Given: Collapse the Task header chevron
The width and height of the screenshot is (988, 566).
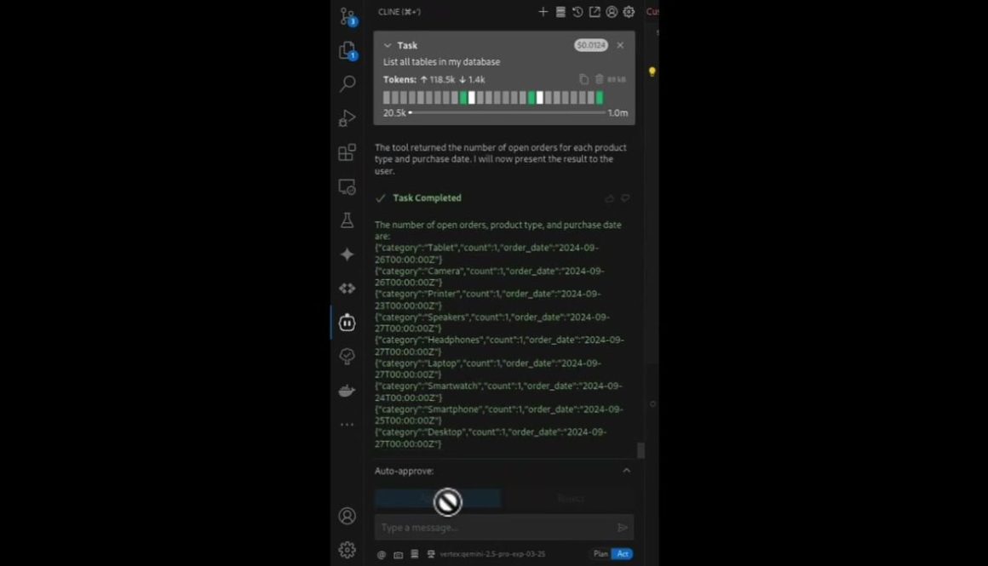Looking at the screenshot, I should (388, 46).
